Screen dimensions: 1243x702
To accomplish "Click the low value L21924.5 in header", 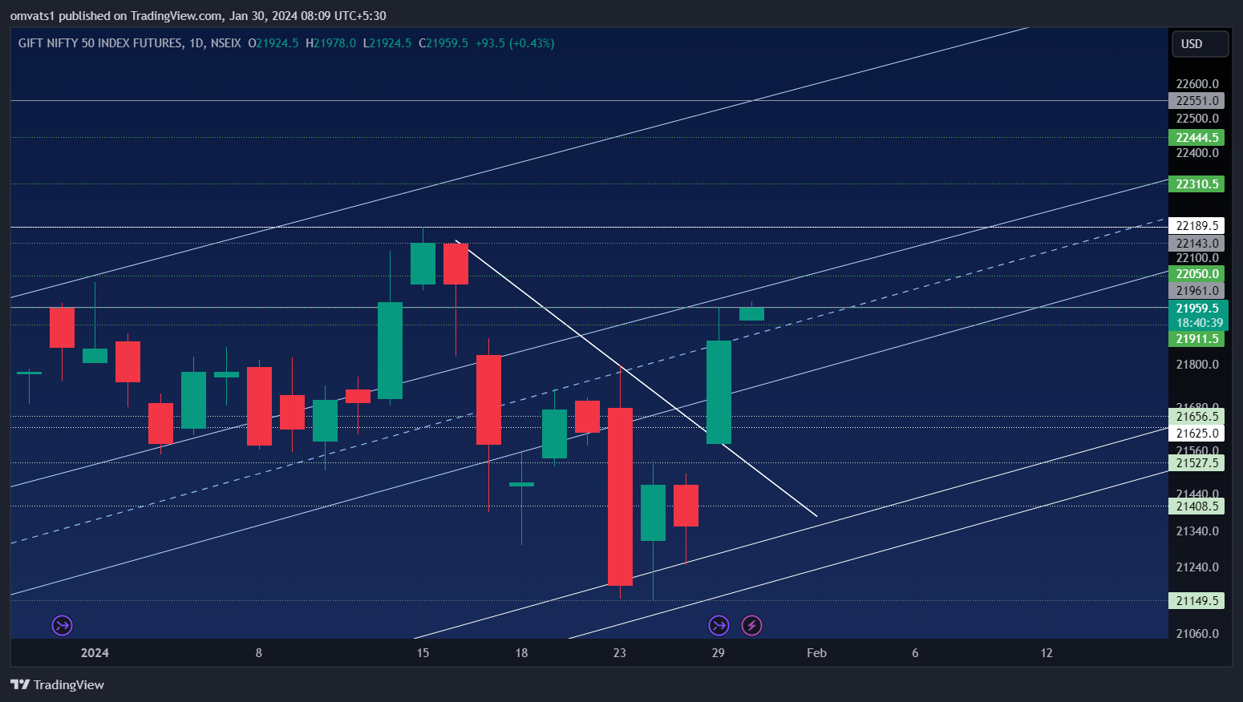I will (387, 43).
